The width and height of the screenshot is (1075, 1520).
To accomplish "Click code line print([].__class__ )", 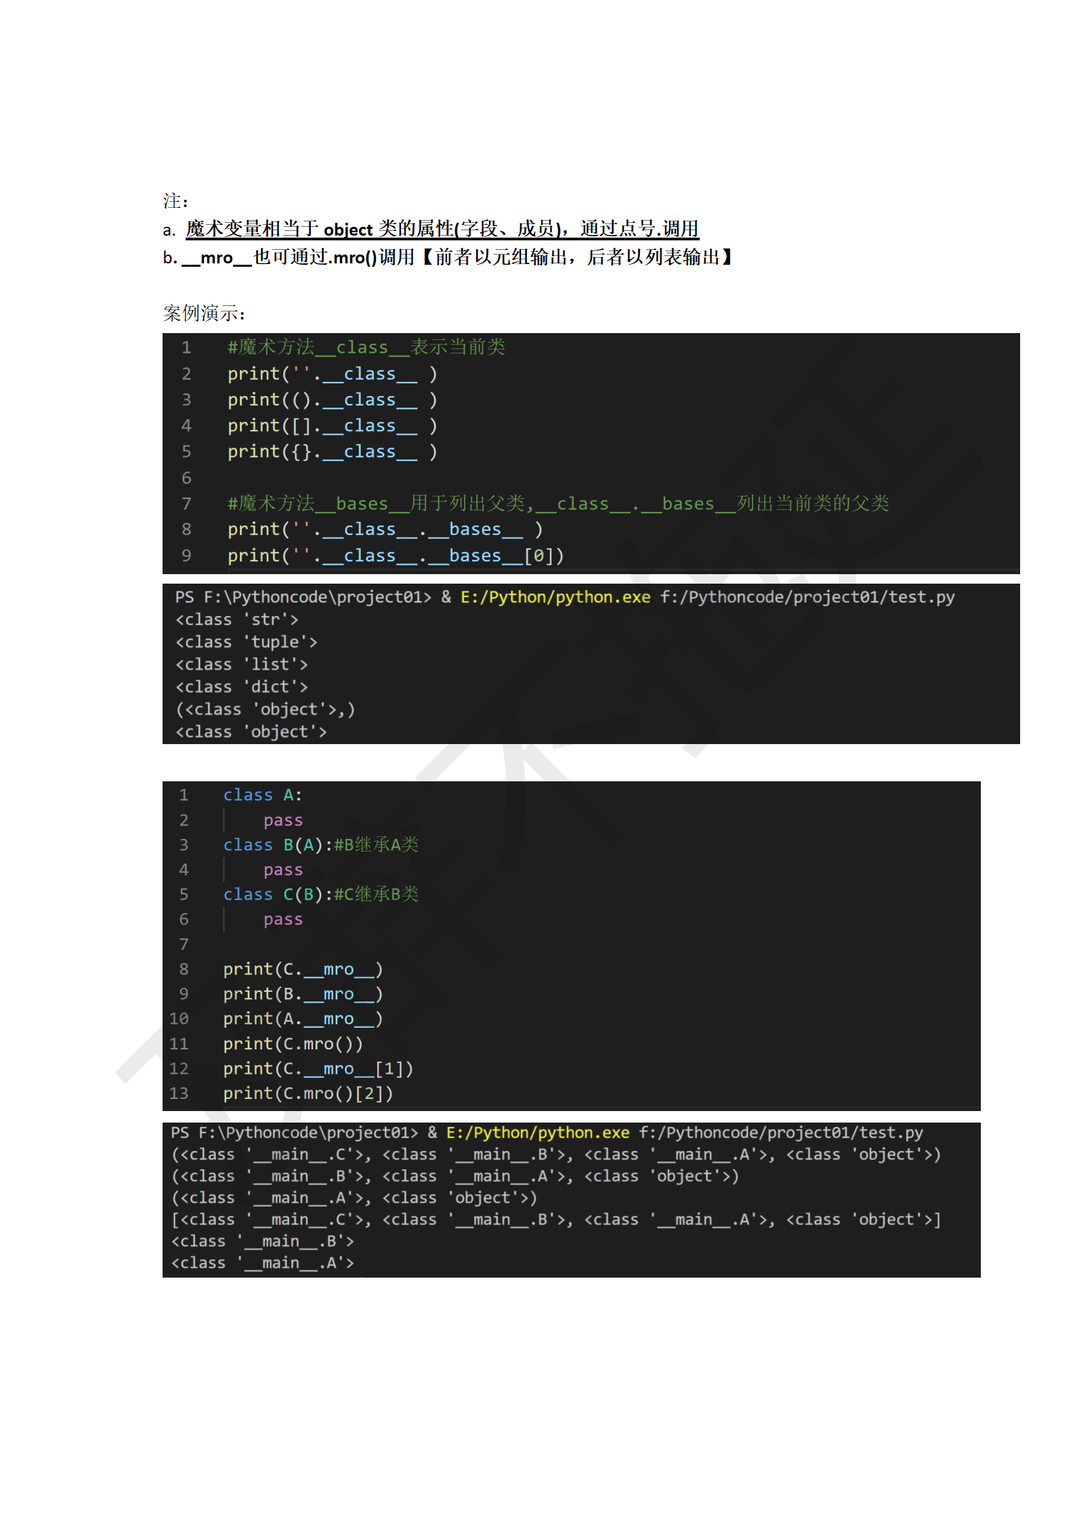I will tap(333, 426).
